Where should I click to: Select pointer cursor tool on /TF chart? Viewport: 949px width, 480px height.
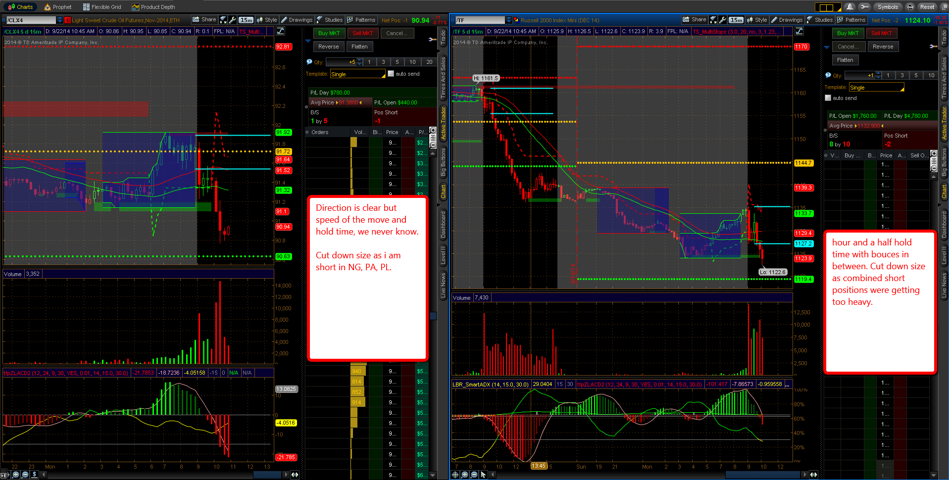[483, 475]
